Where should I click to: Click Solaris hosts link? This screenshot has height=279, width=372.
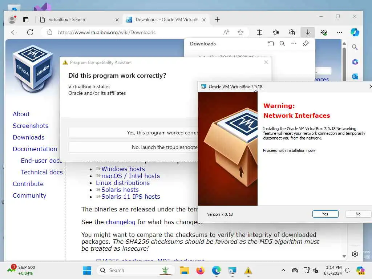click(120, 190)
